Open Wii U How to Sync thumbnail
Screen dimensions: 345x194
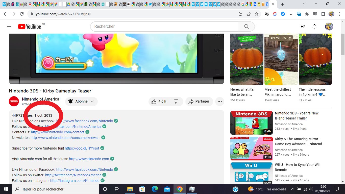coord(252,173)
